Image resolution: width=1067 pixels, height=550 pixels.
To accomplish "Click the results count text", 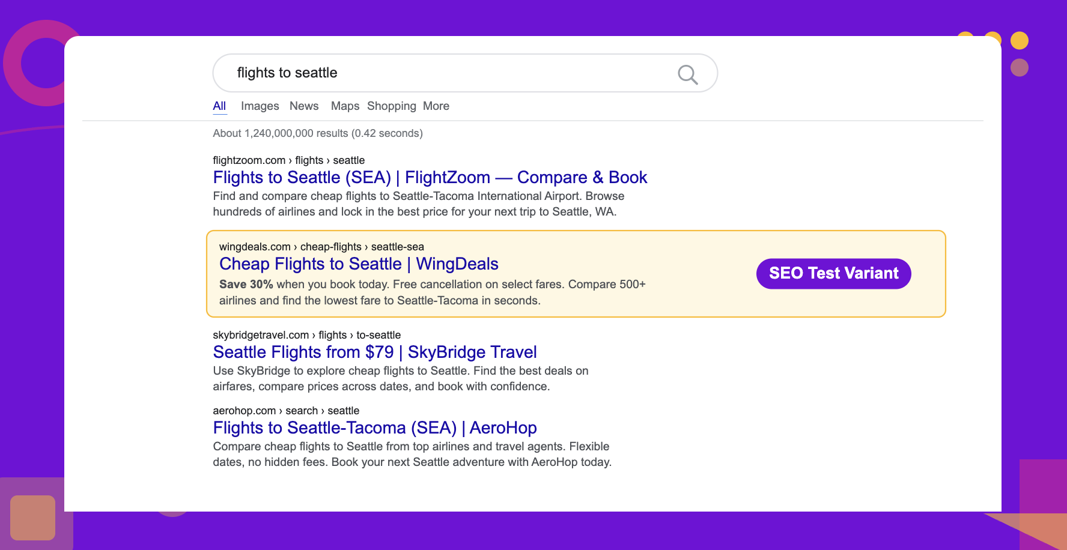I will [x=318, y=133].
